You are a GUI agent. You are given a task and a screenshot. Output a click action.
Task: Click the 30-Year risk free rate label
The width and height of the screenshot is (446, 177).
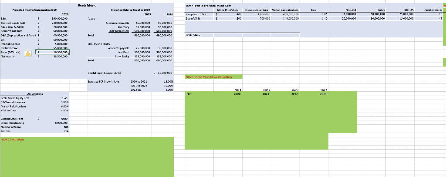click(14, 102)
